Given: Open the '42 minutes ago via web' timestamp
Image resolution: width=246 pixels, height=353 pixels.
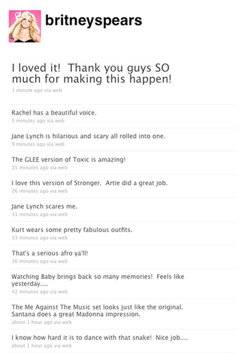Looking at the screenshot, I should pos(40,291).
